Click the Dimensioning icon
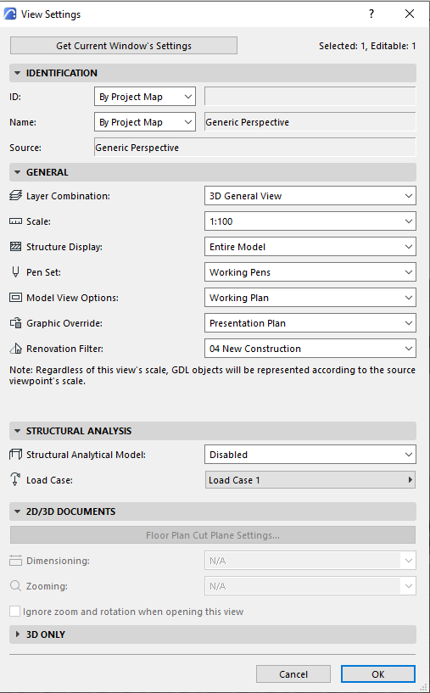 tap(15, 561)
